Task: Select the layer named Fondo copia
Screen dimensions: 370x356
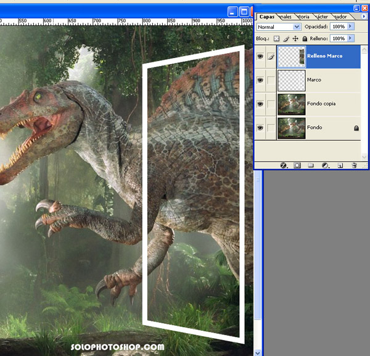Action: coord(321,104)
